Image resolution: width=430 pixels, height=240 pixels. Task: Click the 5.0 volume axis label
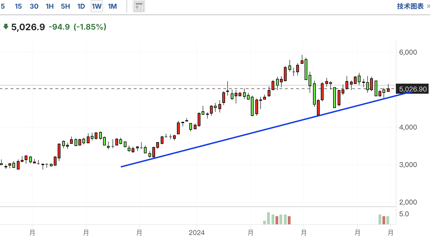(404, 214)
